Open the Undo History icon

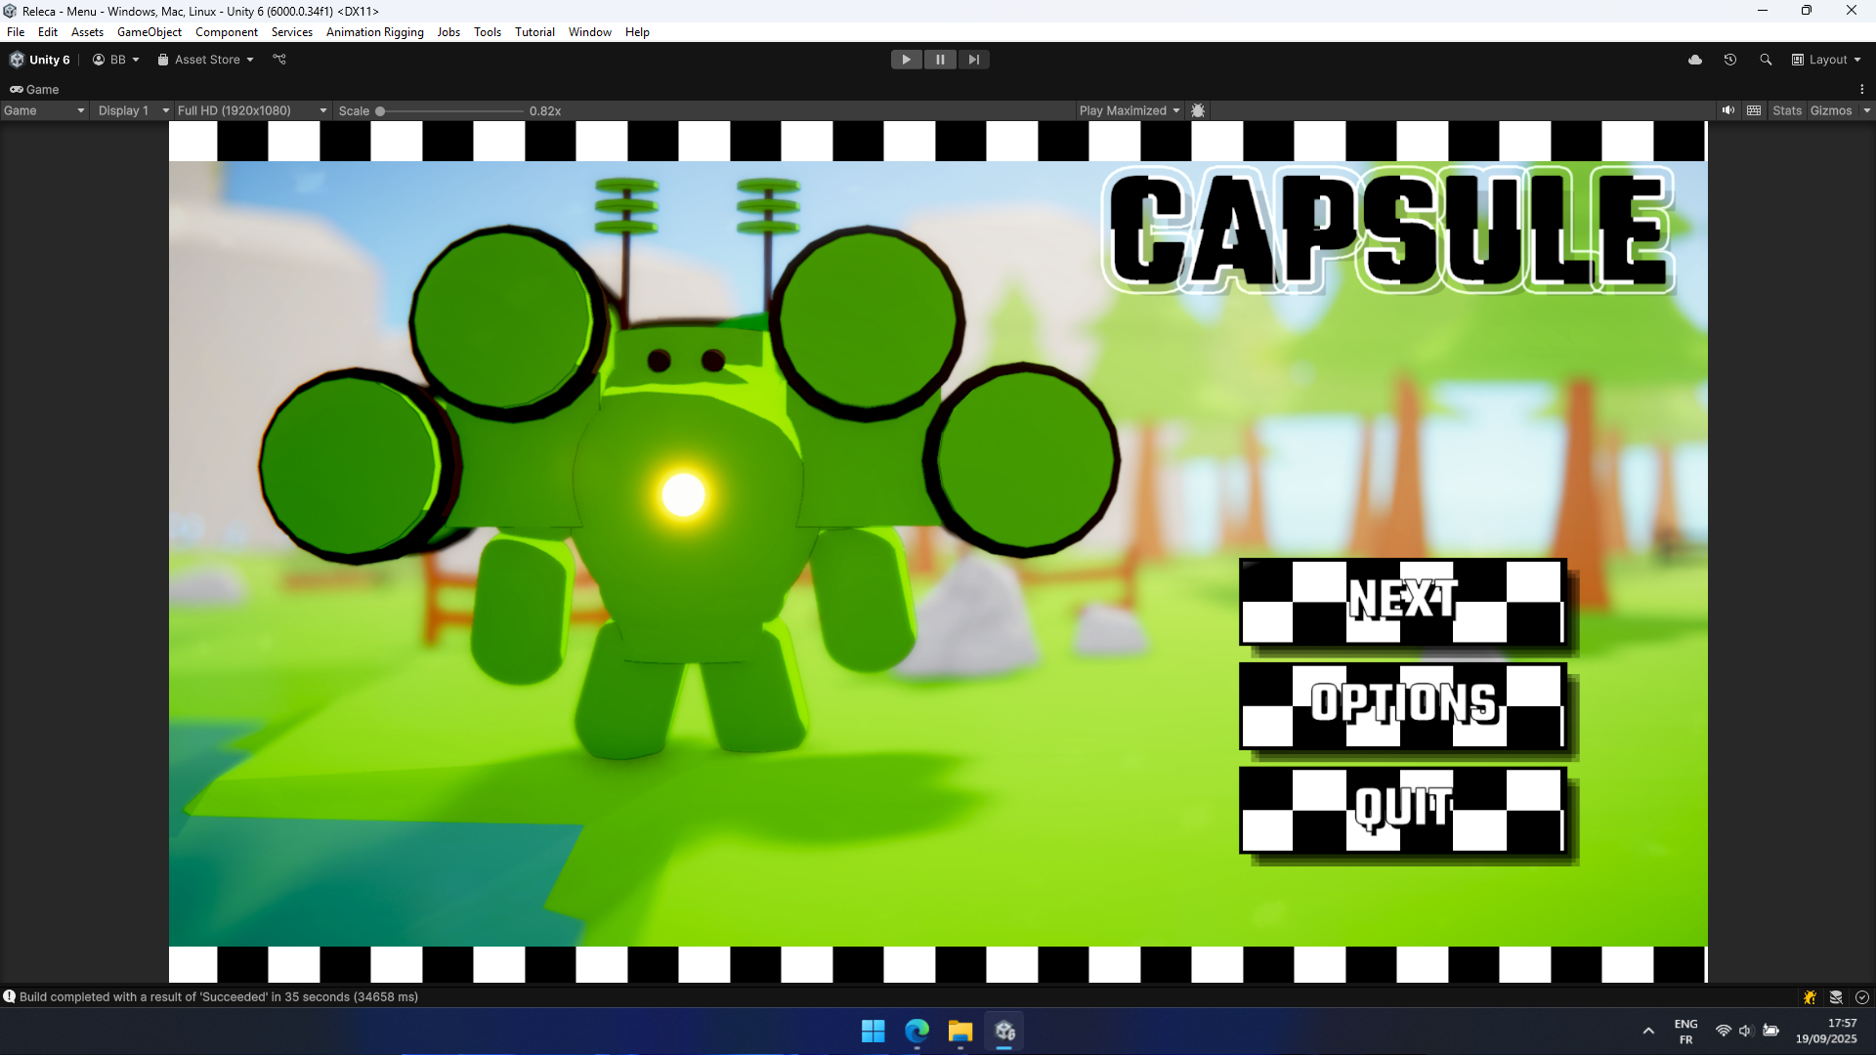(1730, 60)
